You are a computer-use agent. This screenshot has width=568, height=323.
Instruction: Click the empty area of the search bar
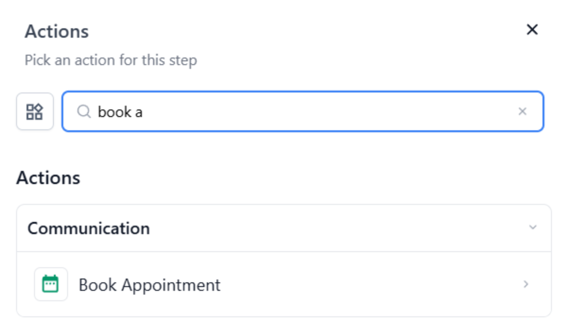click(331, 111)
